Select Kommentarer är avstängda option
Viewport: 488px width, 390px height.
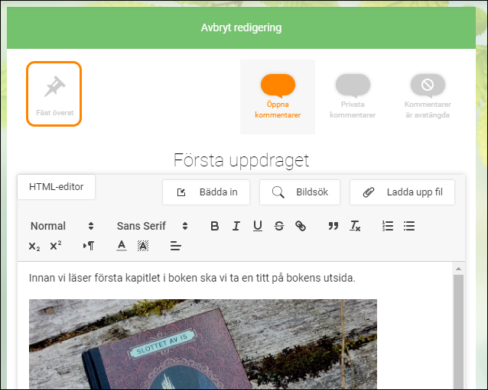(x=428, y=97)
